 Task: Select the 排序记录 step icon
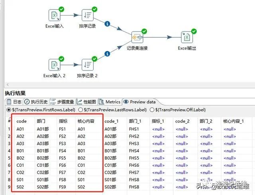pos(88,15)
